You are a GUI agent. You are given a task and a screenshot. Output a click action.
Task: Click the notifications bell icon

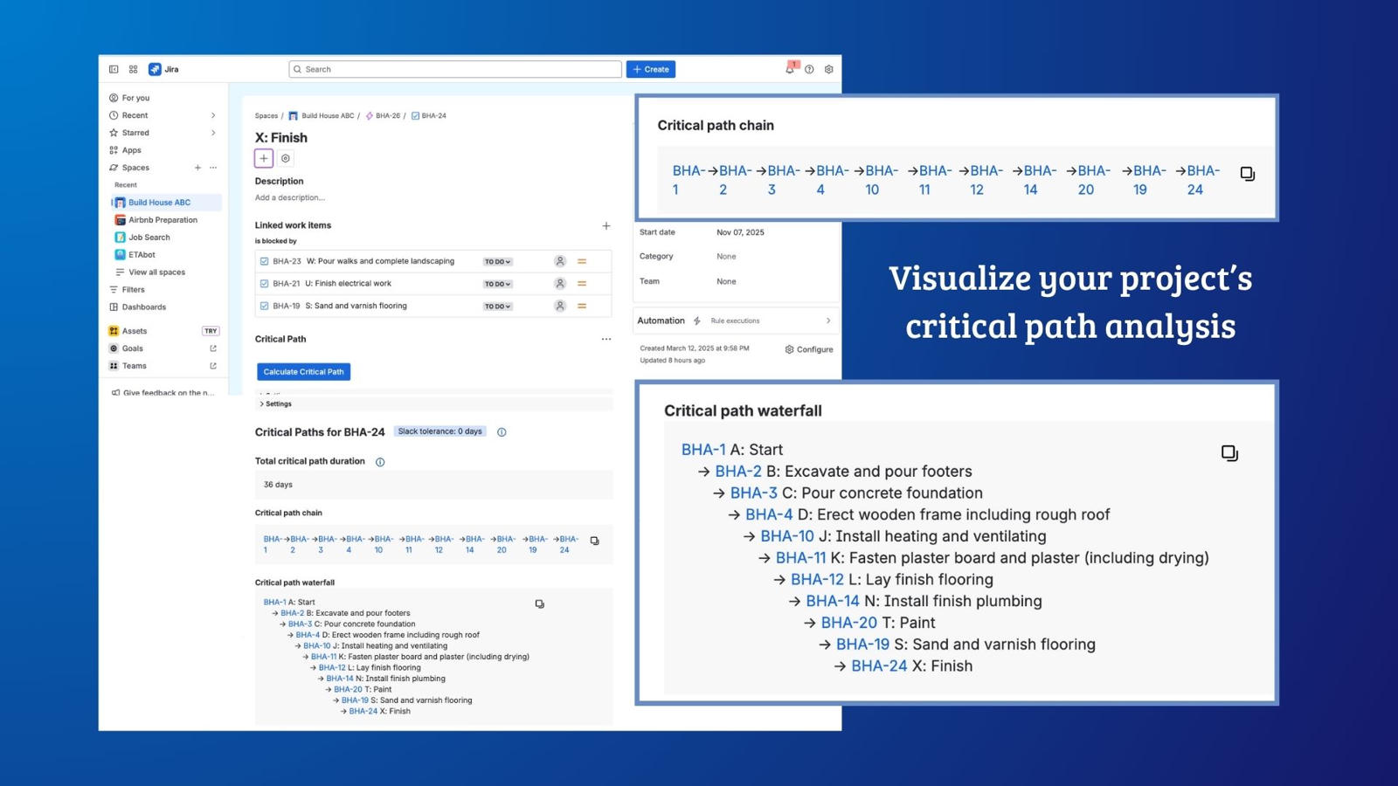tap(789, 69)
